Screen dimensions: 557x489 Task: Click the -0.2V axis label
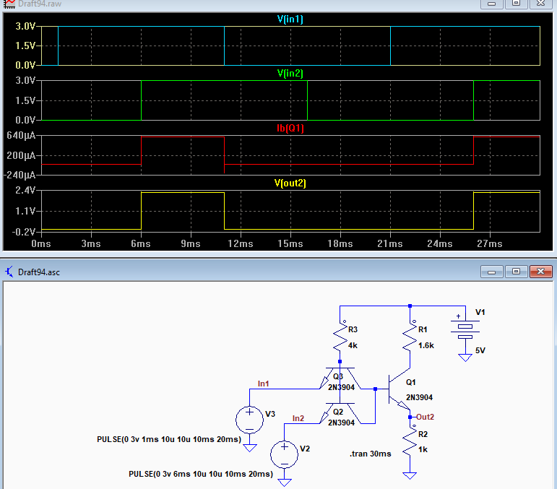(24, 232)
